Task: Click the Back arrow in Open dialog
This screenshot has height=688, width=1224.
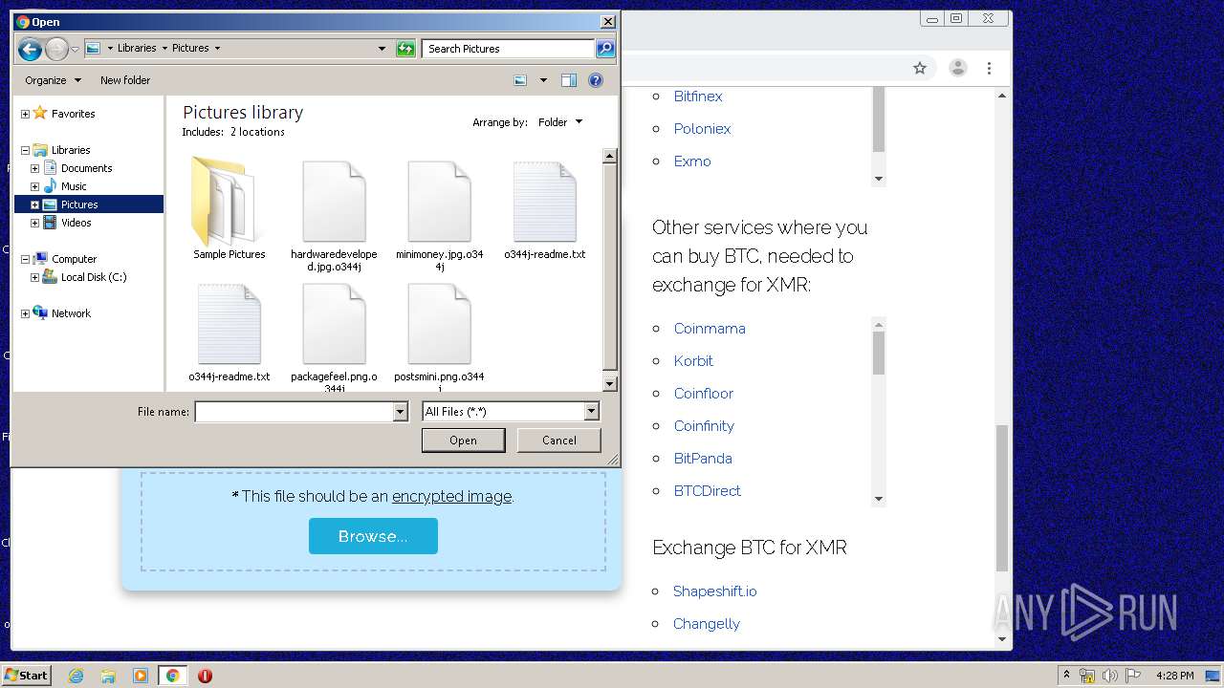Action: 30,49
